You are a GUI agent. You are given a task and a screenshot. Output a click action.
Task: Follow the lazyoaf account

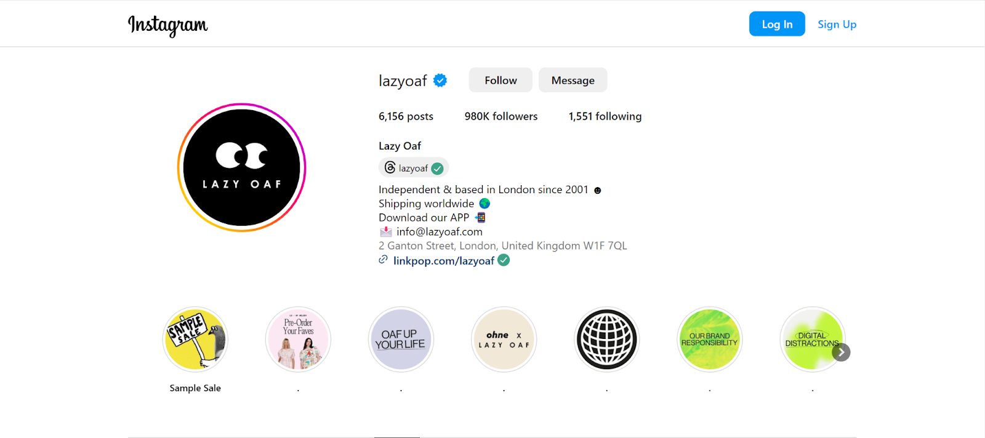(501, 80)
